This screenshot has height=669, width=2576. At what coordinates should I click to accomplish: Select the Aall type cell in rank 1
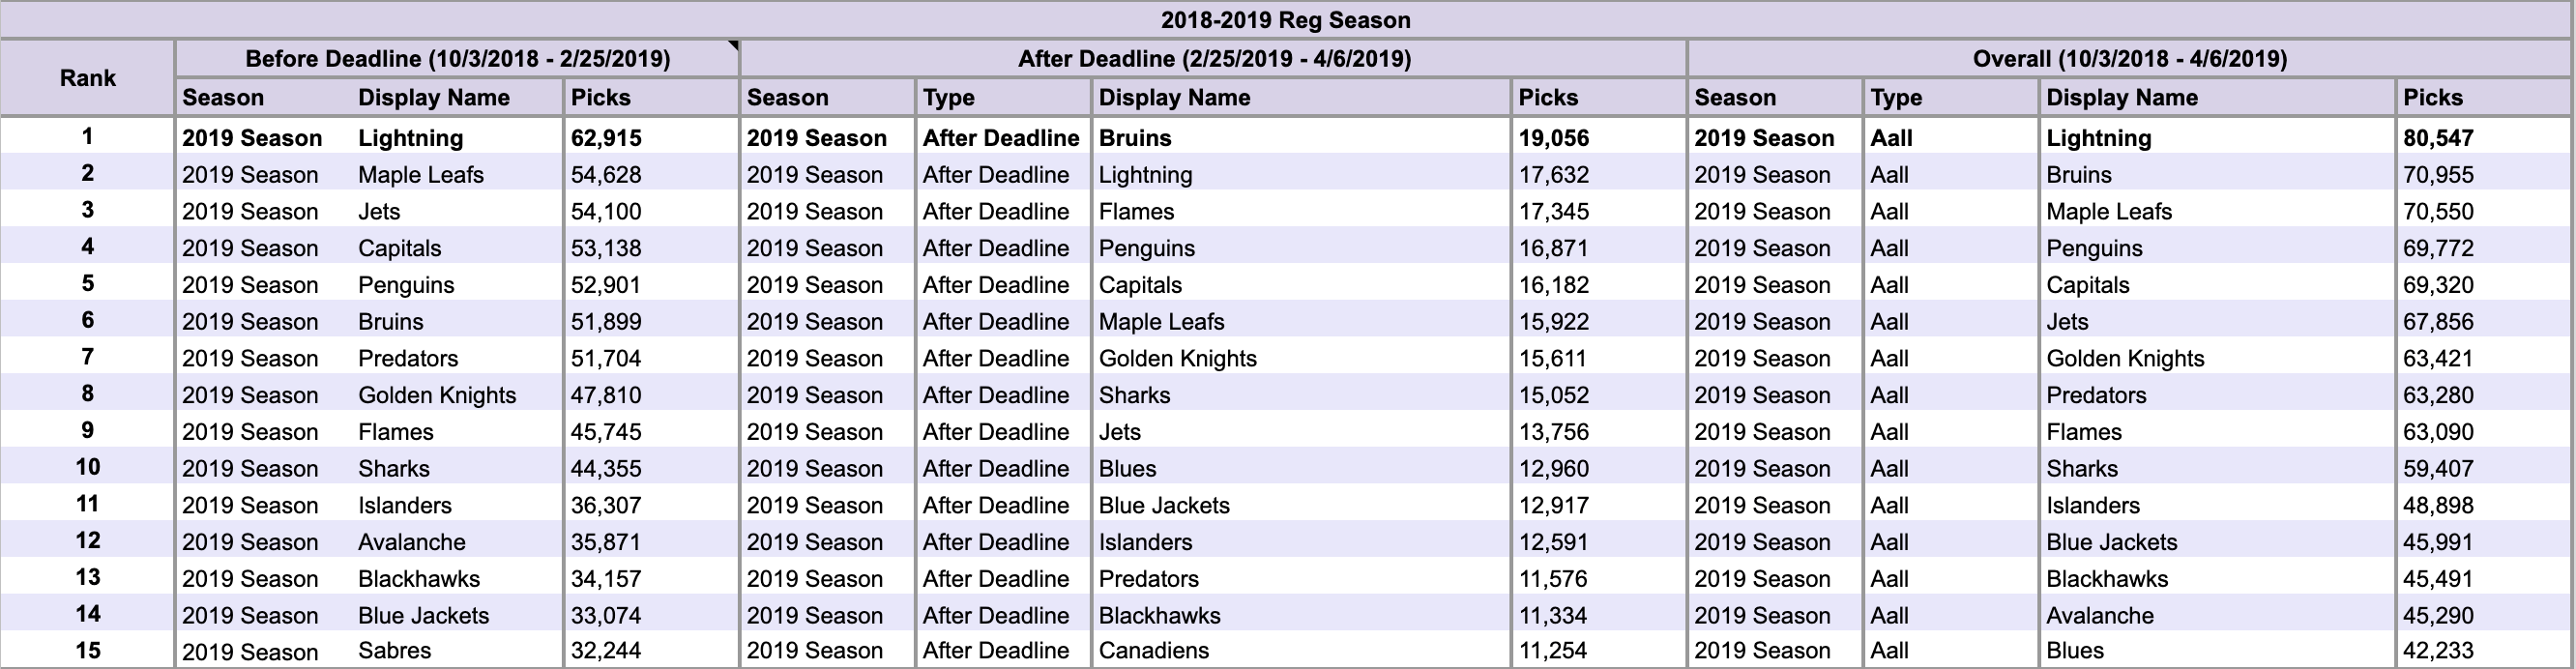click(x=1951, y=138)
